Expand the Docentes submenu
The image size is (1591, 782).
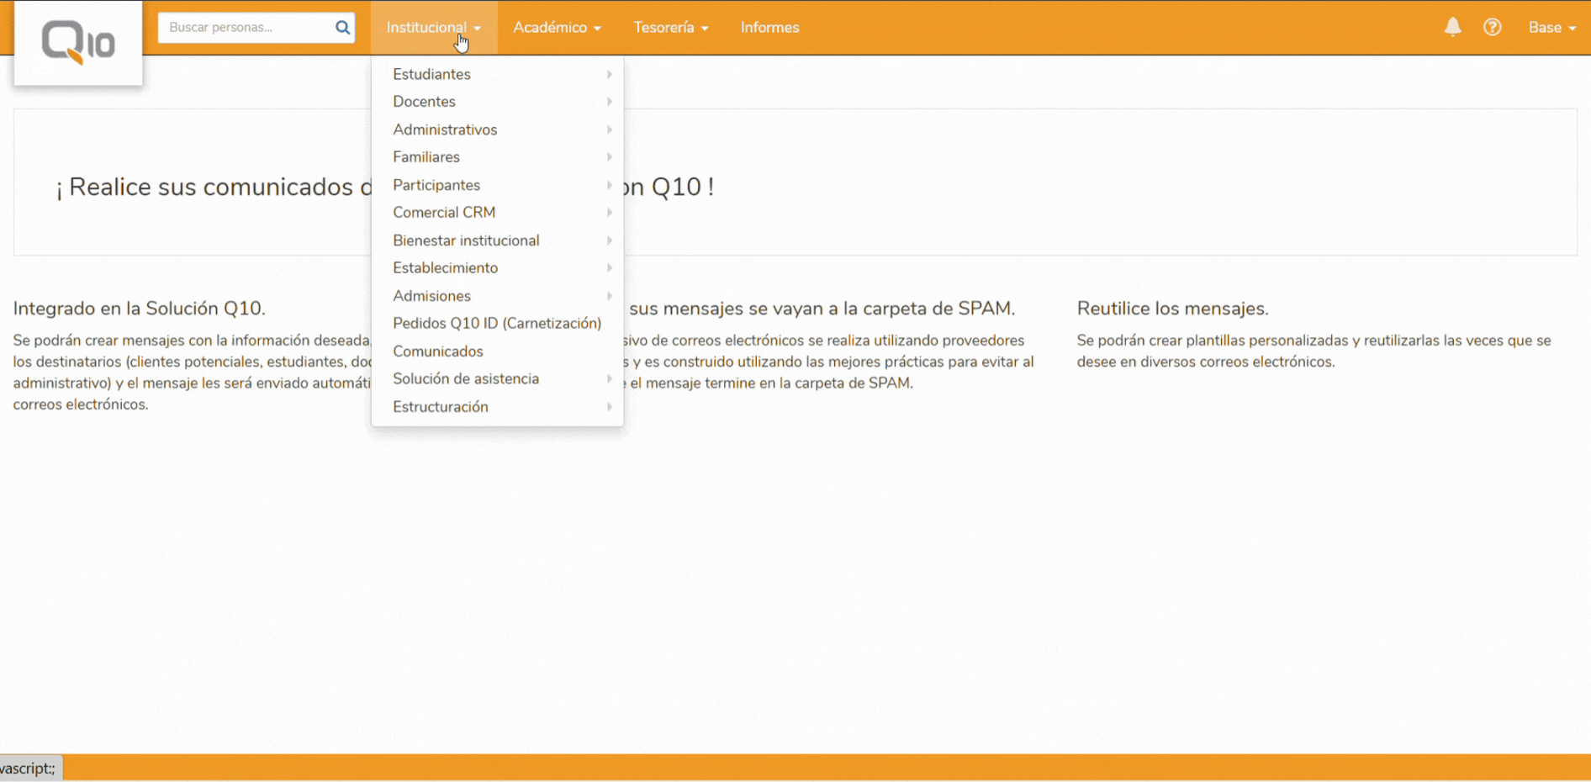424,101
